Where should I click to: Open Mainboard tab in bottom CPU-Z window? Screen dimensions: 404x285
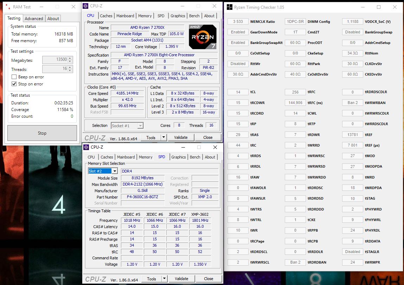click(x=126, y=157)
